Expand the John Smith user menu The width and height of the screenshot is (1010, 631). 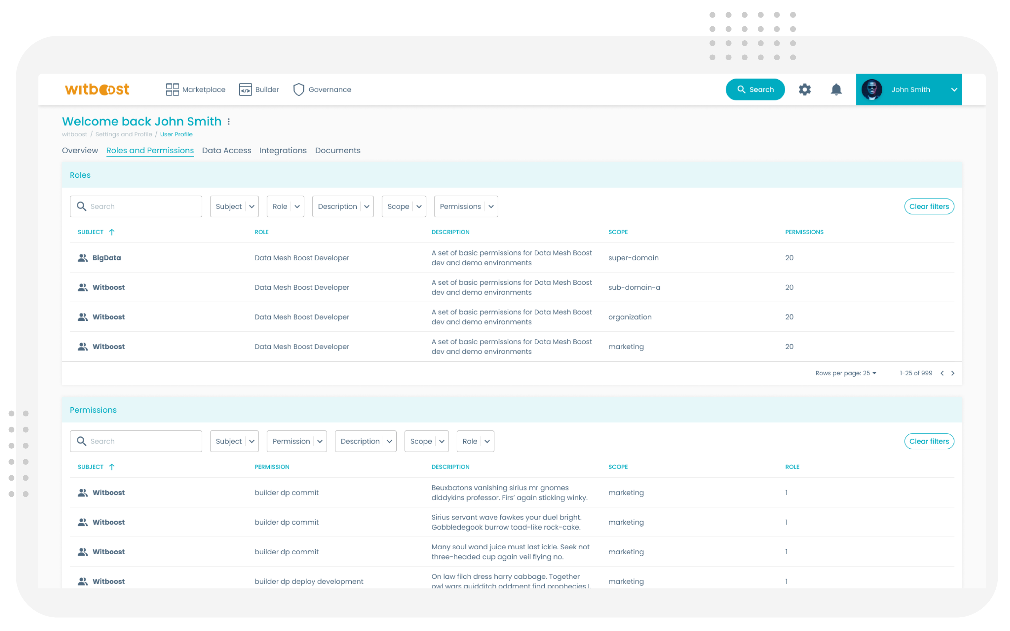(x=954, y=90)
